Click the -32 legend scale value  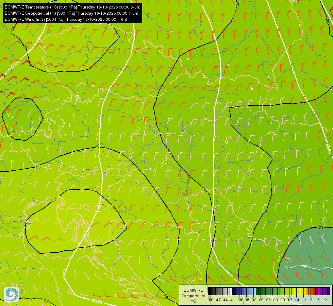click(x=253, y=300)
